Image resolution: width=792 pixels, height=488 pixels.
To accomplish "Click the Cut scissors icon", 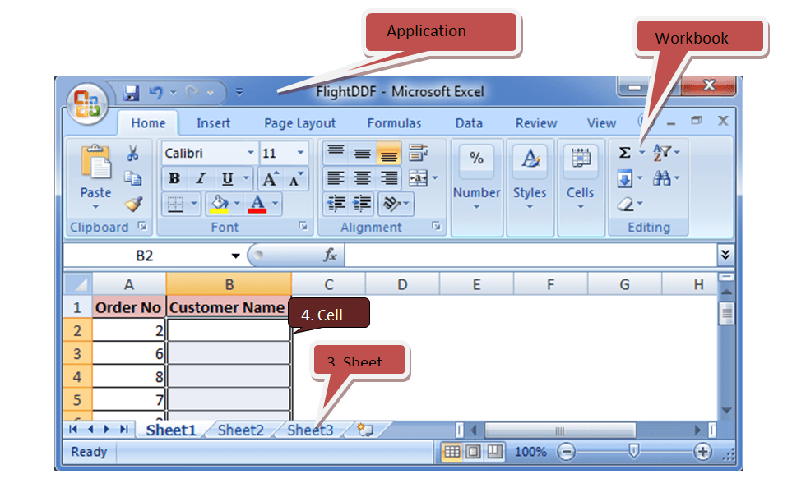I will (132, 154).
